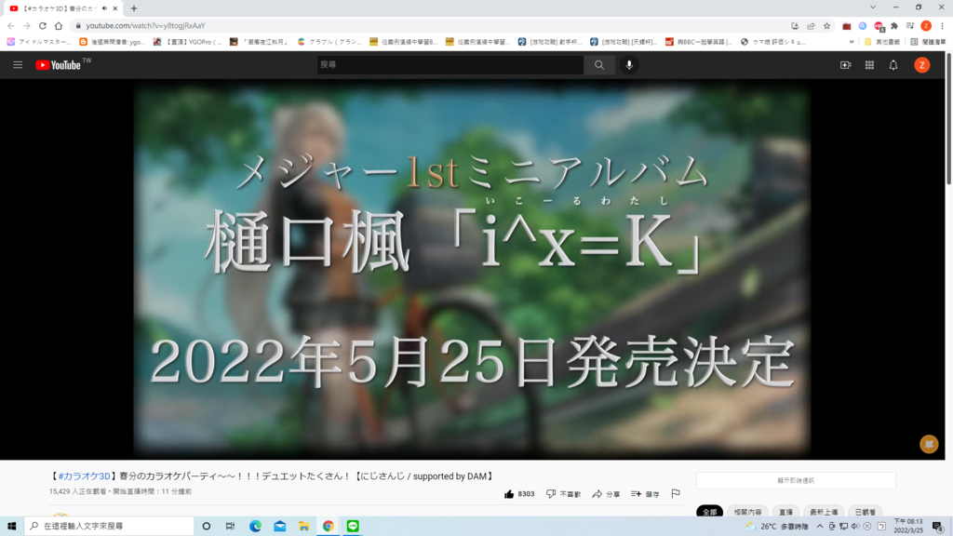953x536 pixels.
Task: Open the YouTube account avatar menu
Action: (x=922, y=65)
